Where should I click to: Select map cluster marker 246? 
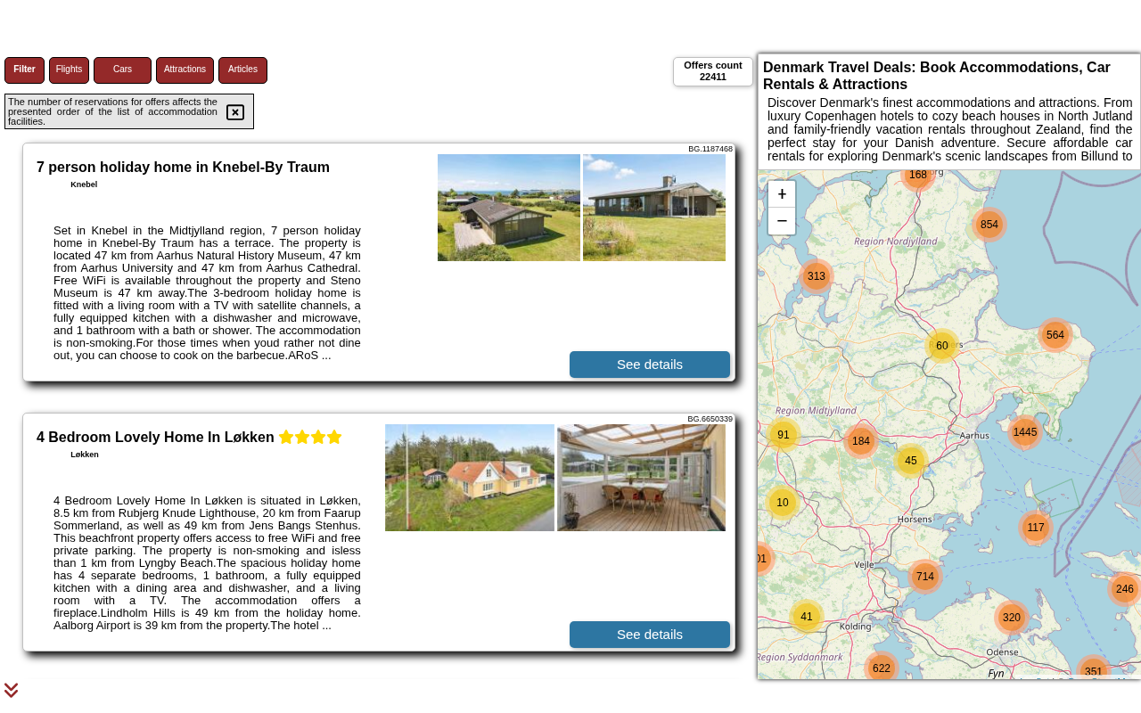click(x=1125, y=589)
